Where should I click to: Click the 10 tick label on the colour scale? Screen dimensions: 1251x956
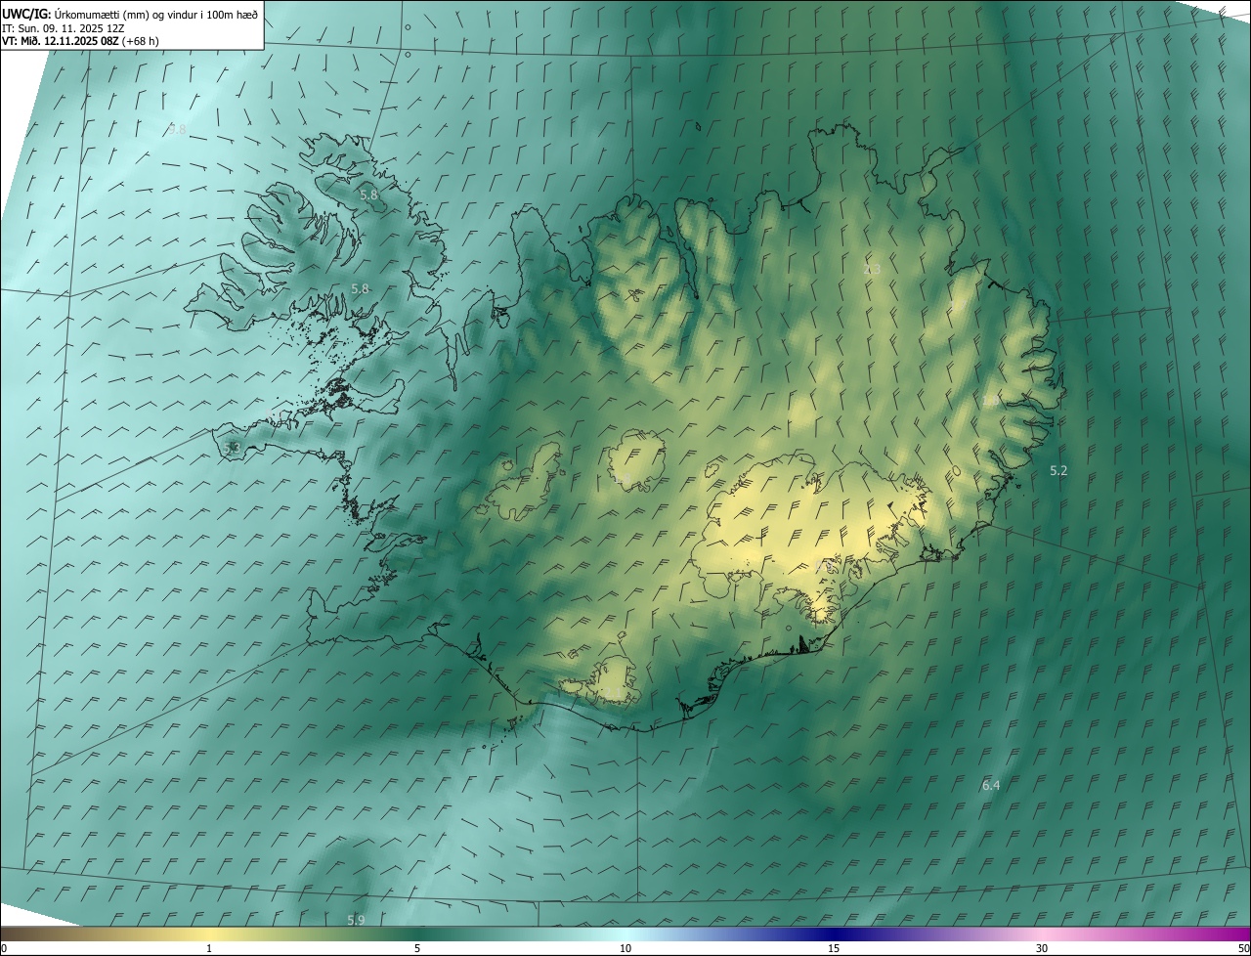[625, 948]
